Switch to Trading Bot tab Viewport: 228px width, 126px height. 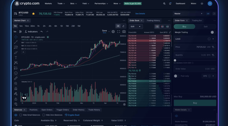[x=197, y=21]
